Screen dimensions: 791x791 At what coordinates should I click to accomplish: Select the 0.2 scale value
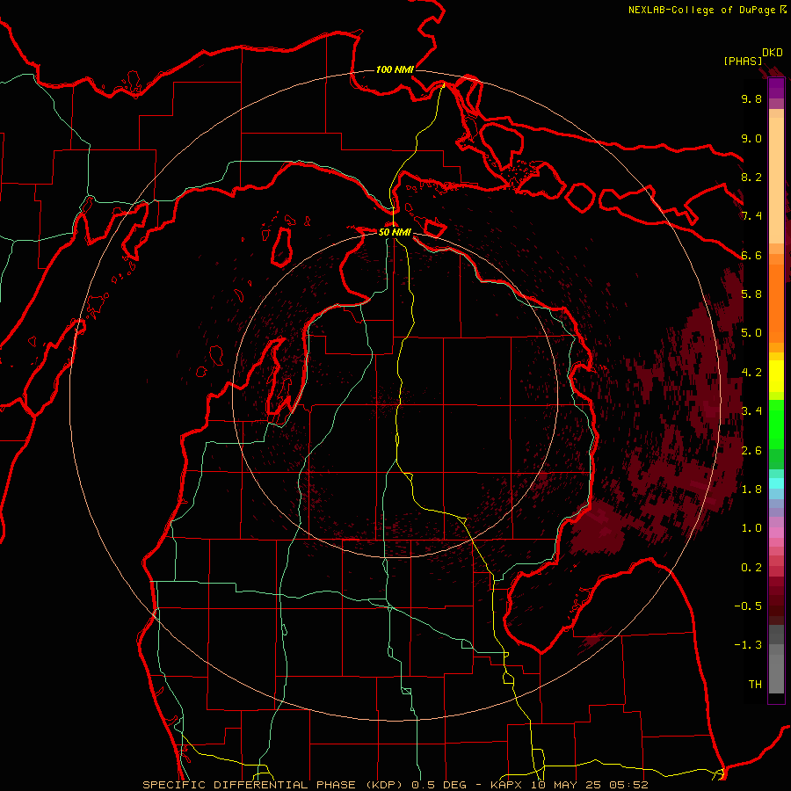coord(751,568)
